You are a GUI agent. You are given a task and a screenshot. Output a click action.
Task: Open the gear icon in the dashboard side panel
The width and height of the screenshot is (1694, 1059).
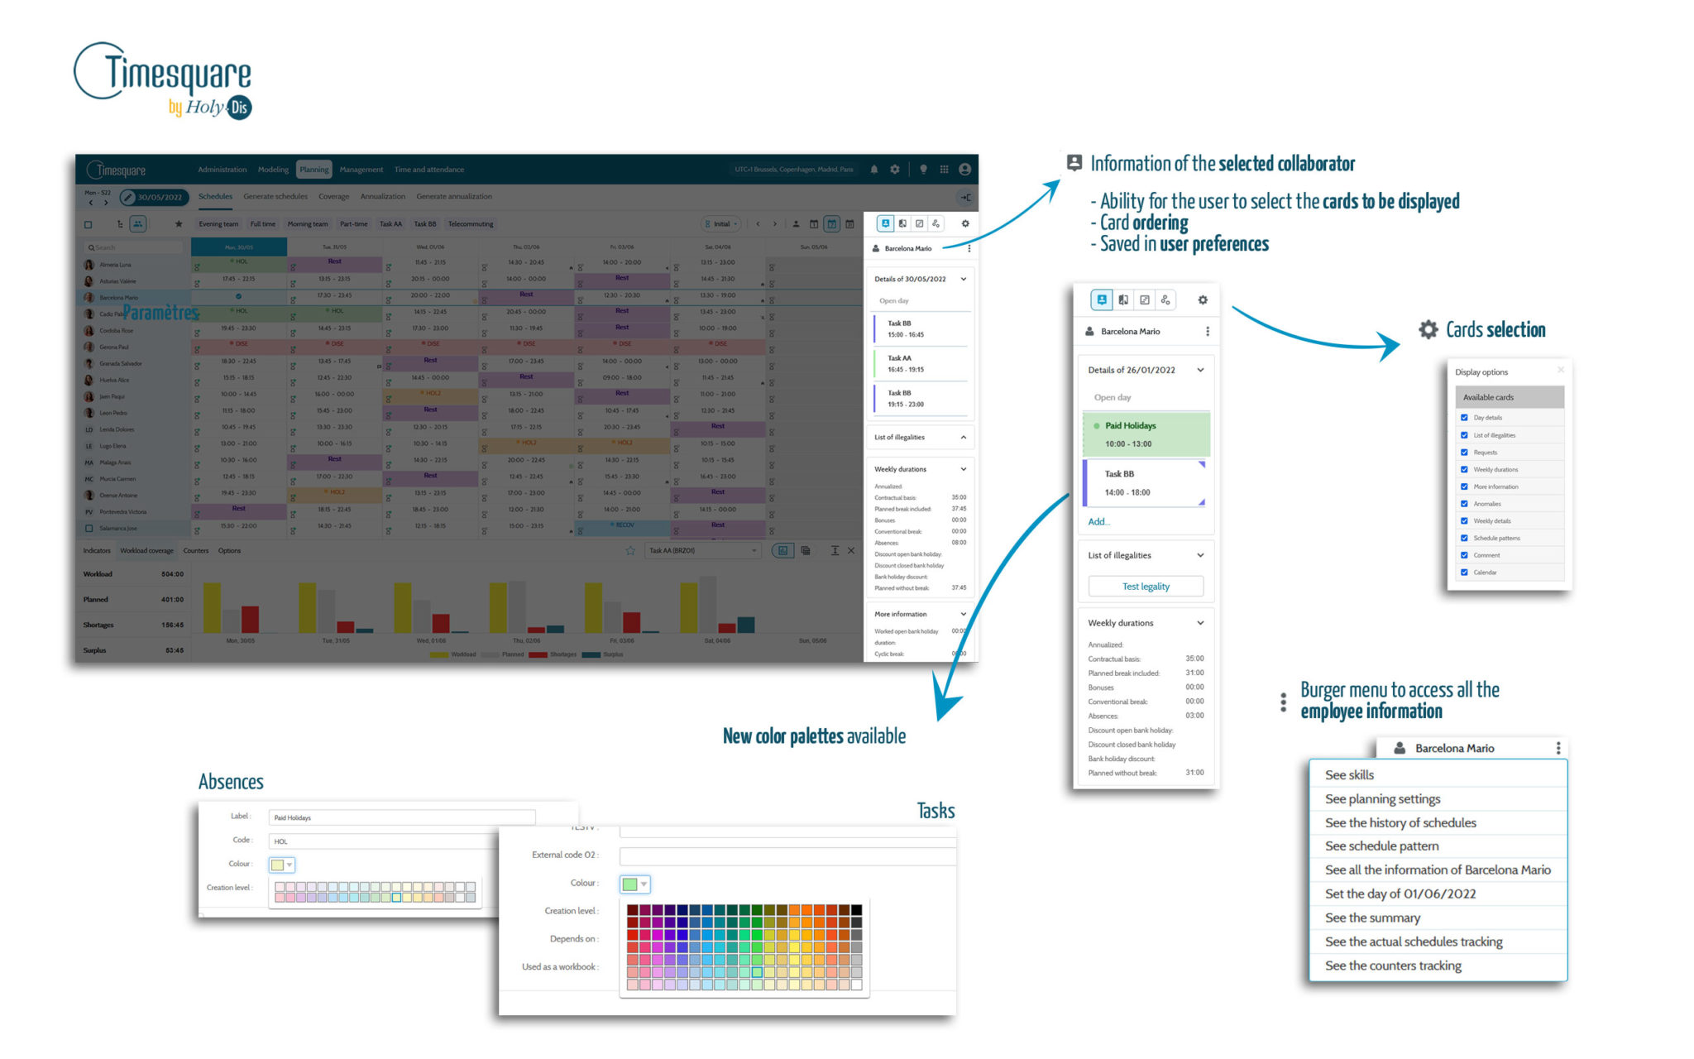964,223
